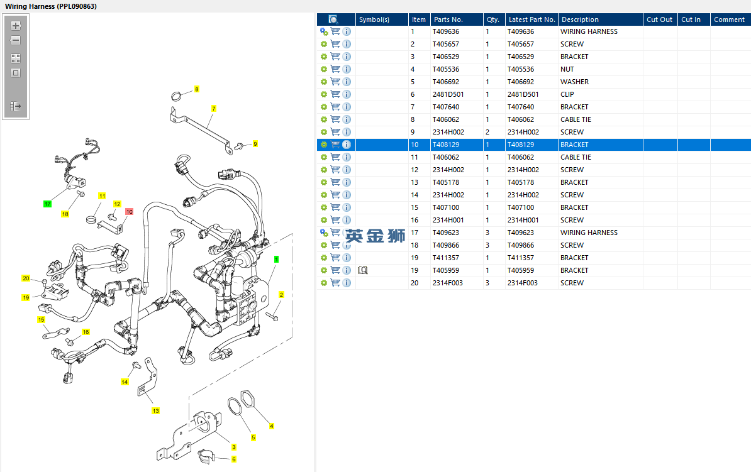Click callout 20 on the left
751x472 pixels.
[26, 278]
